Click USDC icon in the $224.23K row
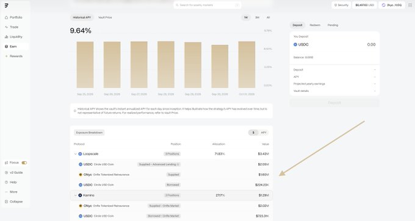This screenshot has width=415, height=221. [x=81, y=185]
